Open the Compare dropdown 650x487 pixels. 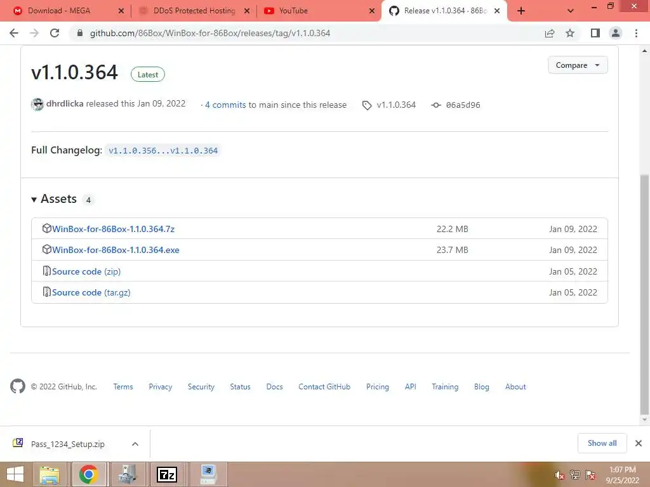[578, 65]
